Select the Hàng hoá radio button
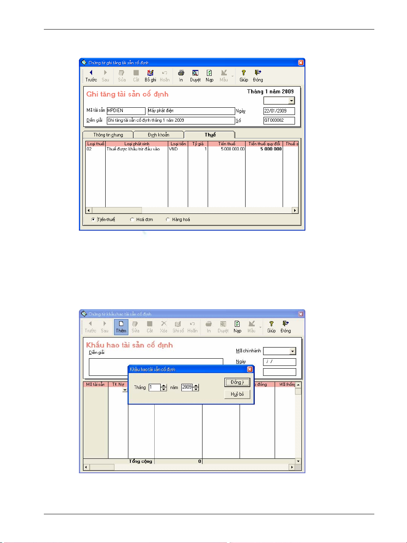The width and height of the screenshot is (407, 543). point(168,219)
